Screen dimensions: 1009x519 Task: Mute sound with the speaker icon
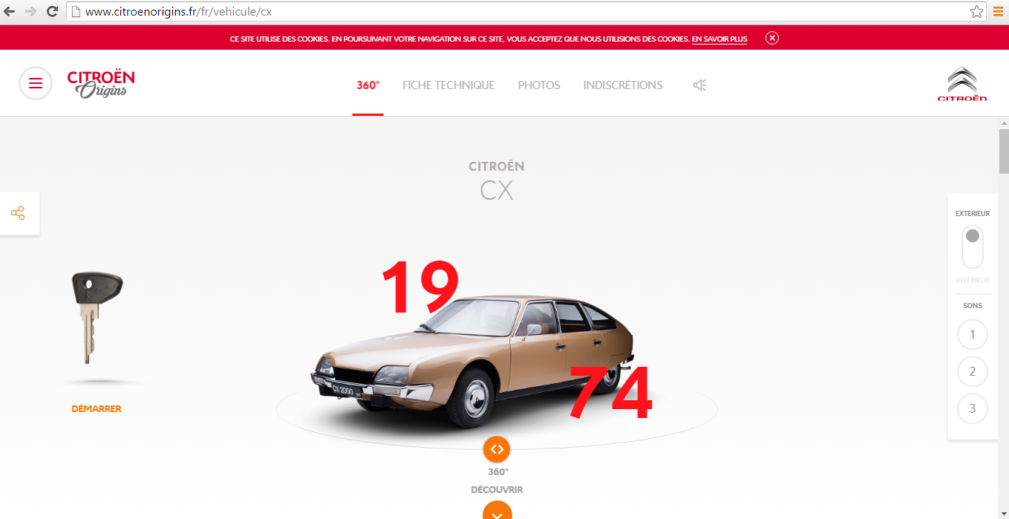click(x=699, y=85)
